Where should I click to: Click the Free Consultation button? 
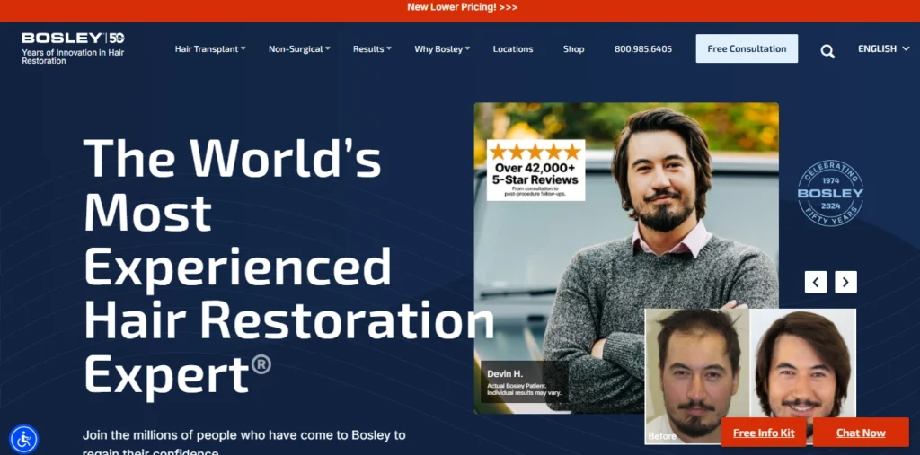[747, 48]
